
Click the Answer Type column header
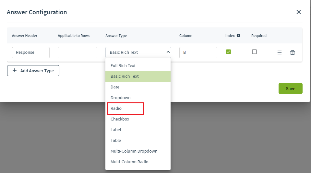click(116, 36)
